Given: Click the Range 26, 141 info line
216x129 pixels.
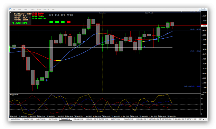Looking at the screenshot, I should tap(22, 18).
